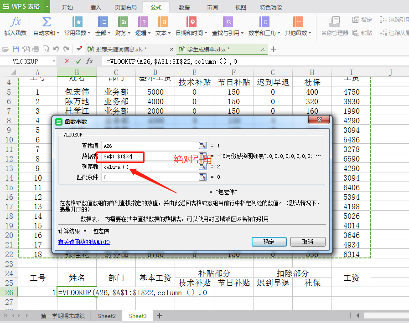The width and height of the screenshot is (409, 323).
Task: Click the Date and Time functions icon
Action: (192, 22)
